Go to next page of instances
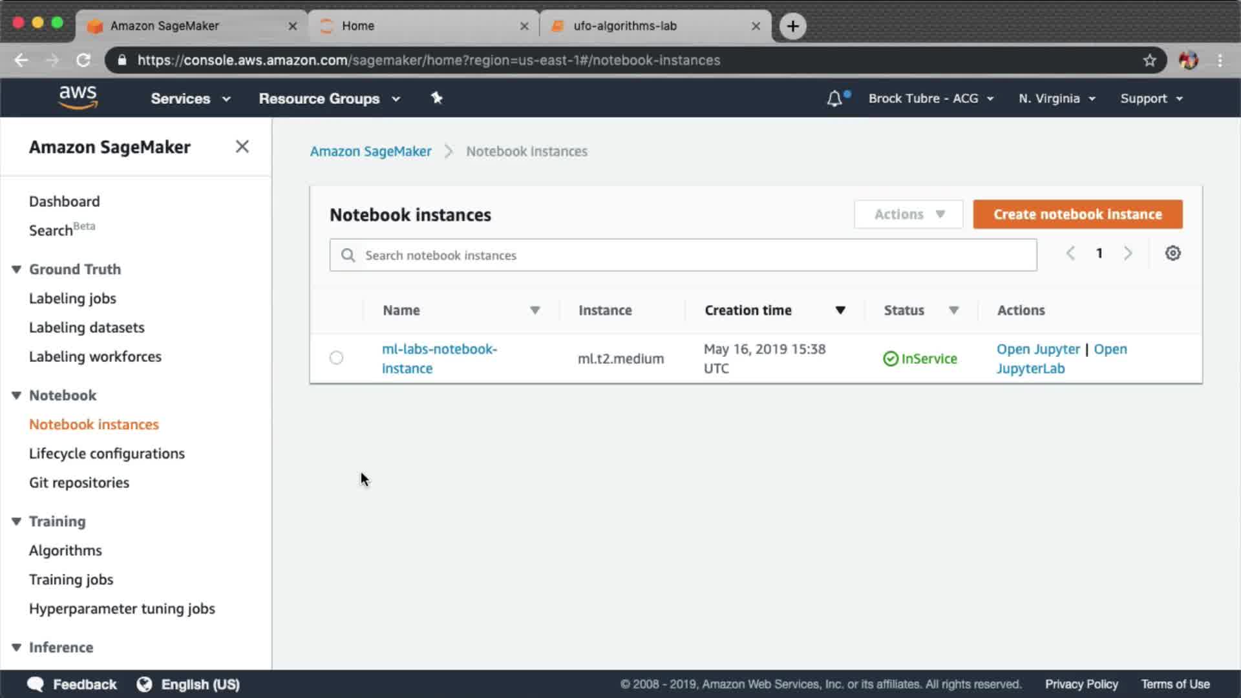The image size is (1241, 698). (1128, 253)
